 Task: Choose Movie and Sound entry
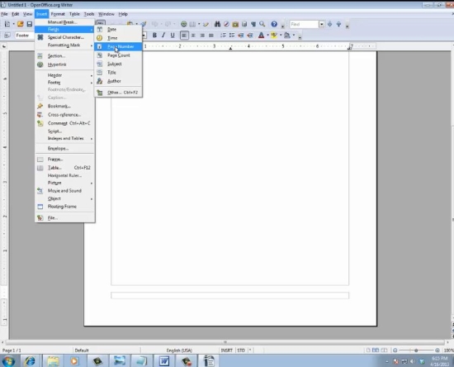tap(64, 190)
